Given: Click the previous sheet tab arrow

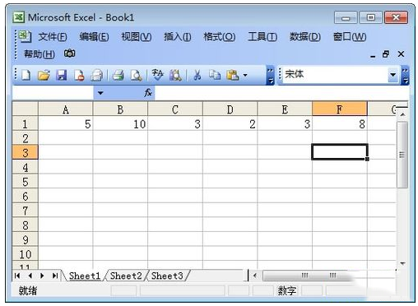Looking at the screenshot, I should point(30,276).
